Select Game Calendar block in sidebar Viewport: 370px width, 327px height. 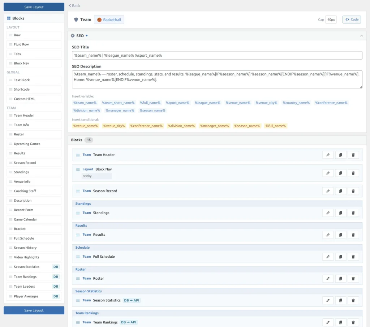click(x=34, y=219)
